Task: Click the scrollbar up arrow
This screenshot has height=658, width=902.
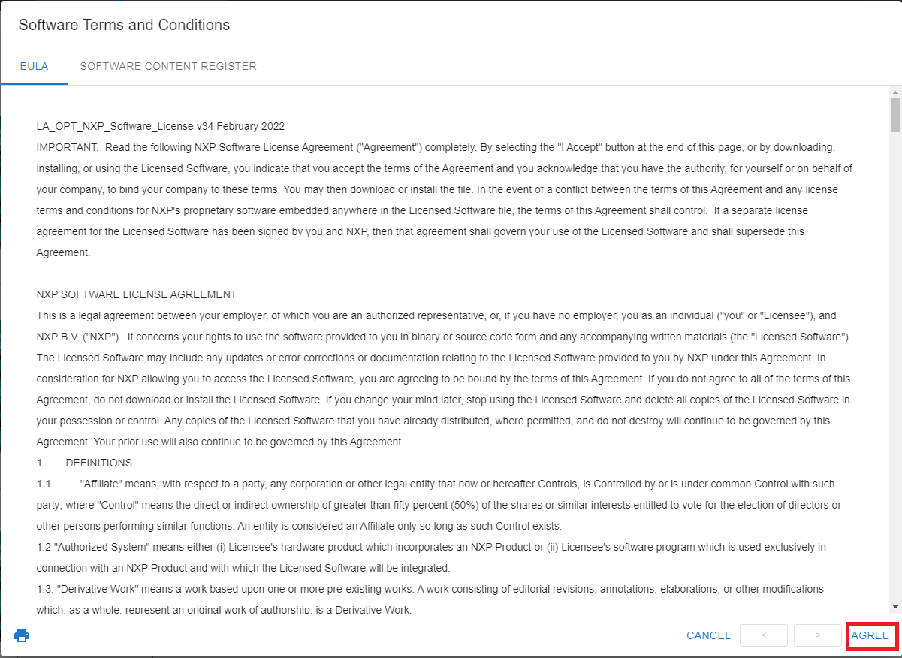Action: [x=895, y=92]
